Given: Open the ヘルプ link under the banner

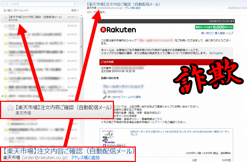Looking at the screenshot, I should tap(229, 33).
